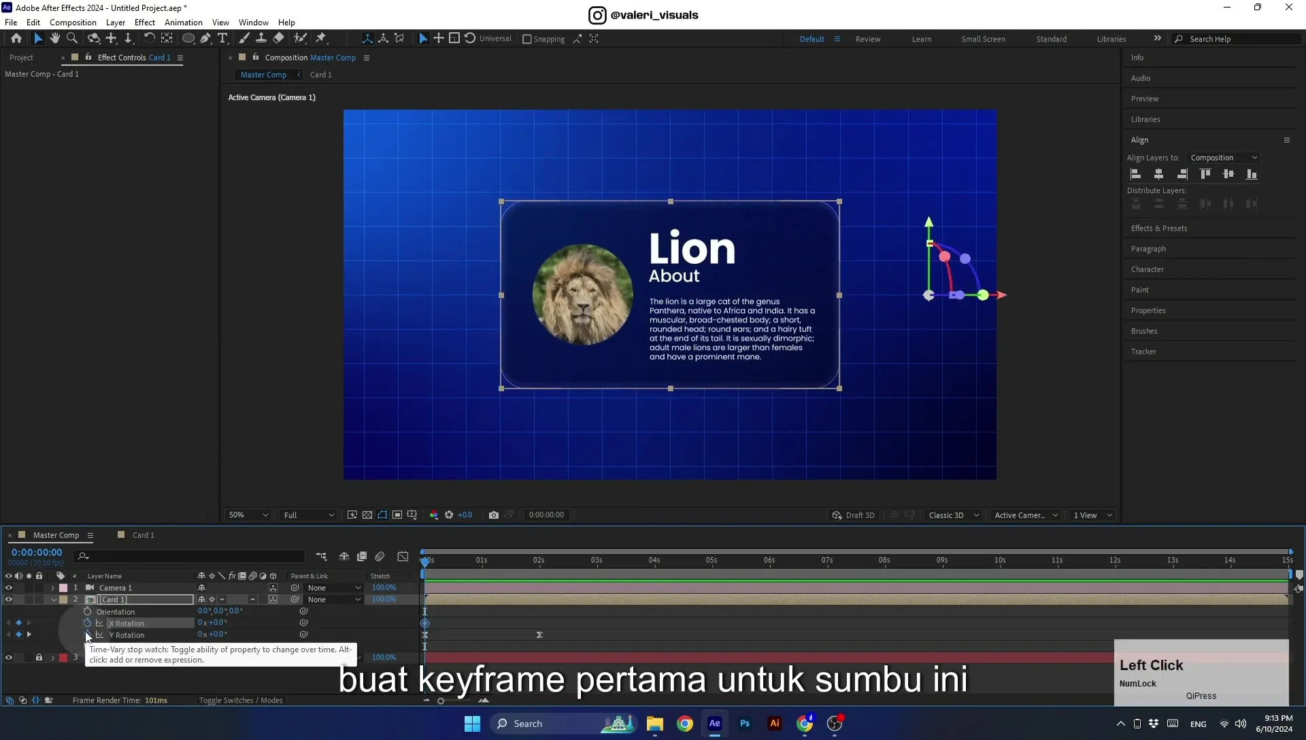Viewport: 1306px width, 740px height.
Task: Click align bottom edges icon
Action: coord(1252,174)
